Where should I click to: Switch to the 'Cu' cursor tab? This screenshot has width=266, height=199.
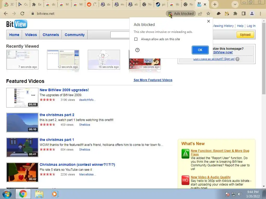tap(23, 4)
